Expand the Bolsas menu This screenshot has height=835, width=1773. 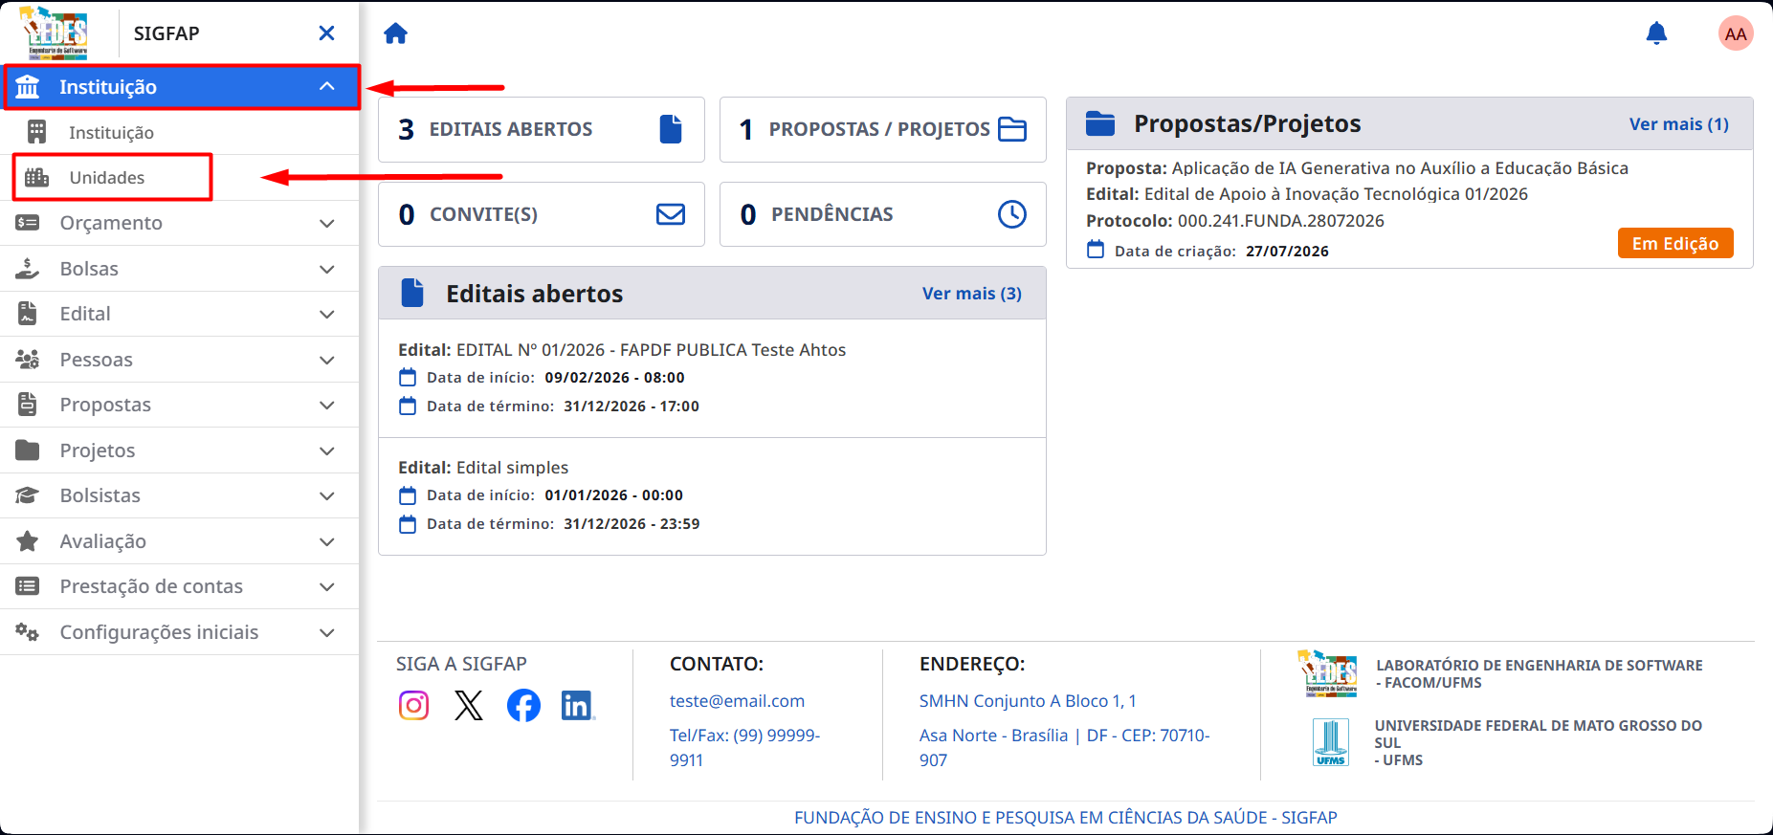click(x=180, y=269)
